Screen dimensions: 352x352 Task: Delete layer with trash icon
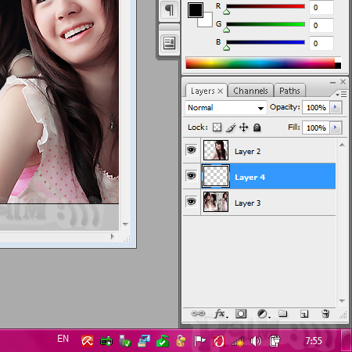325,314
